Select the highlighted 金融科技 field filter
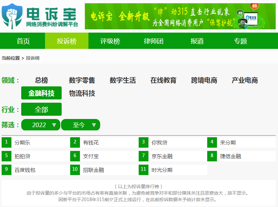The image size is (278, 207). click(x=41, y=93)
